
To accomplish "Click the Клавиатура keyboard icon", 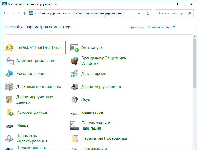I will click(x=74, y=113).
